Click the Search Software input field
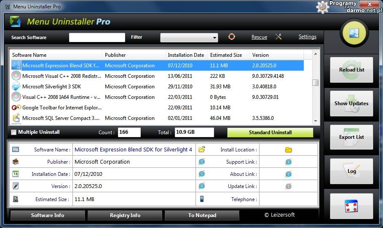 97,37
